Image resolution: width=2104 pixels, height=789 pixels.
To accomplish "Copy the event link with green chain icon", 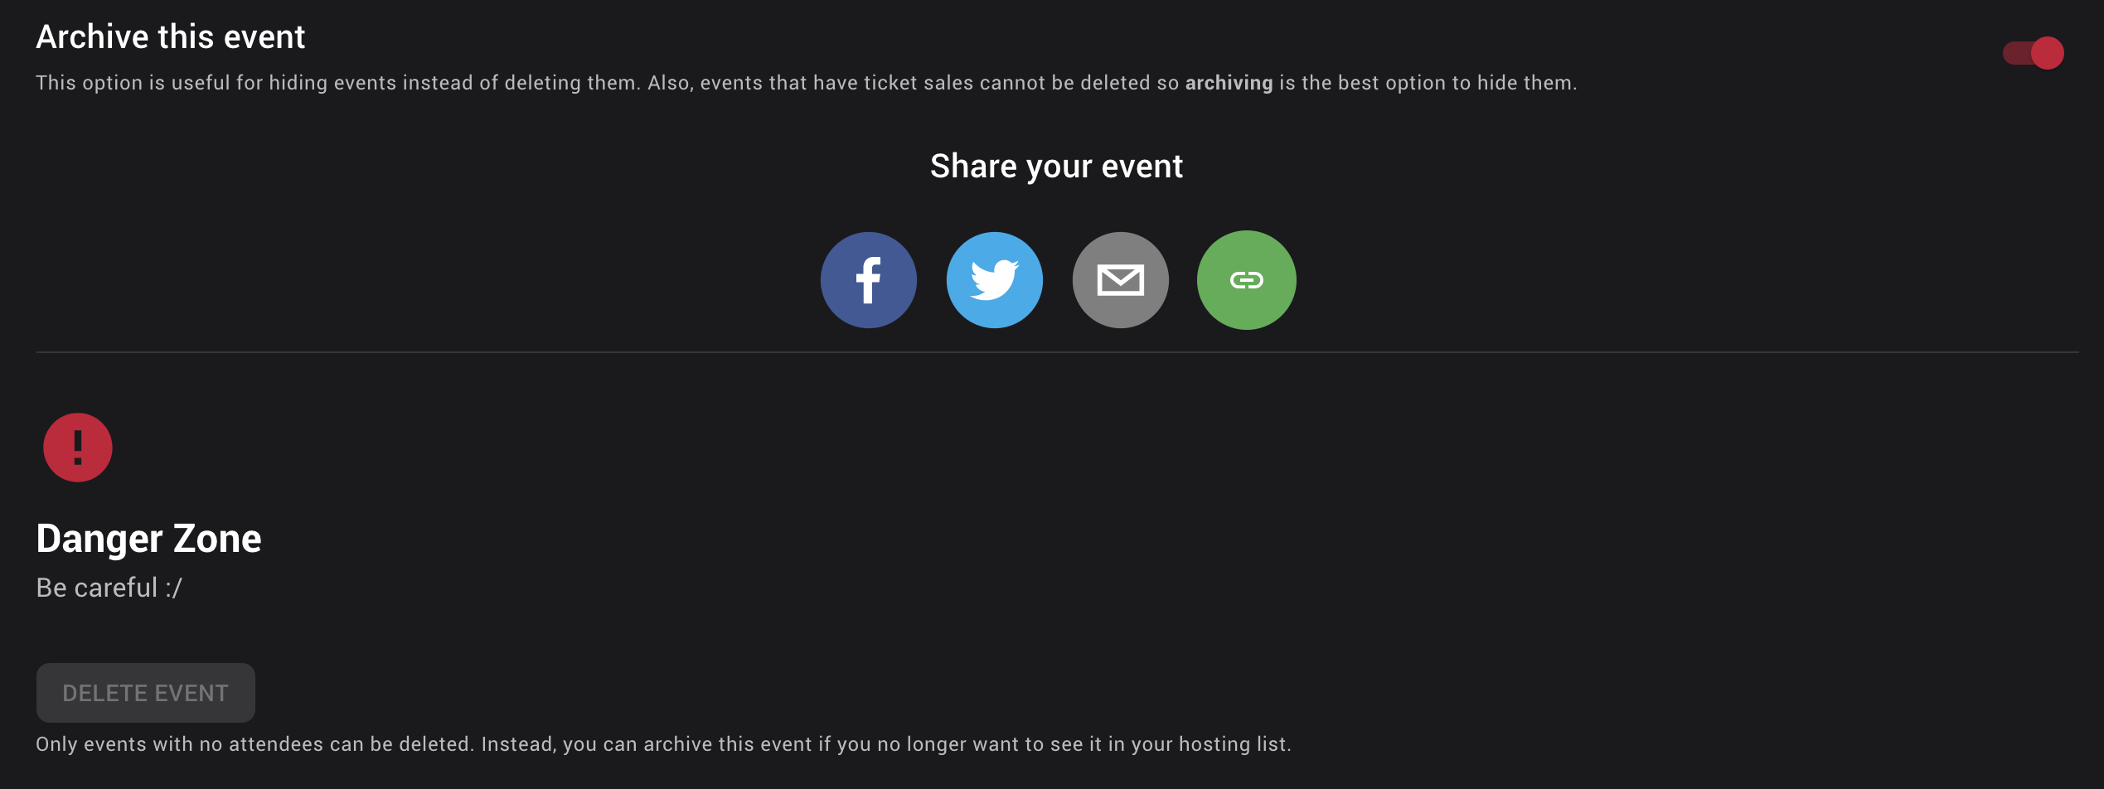I will pyautogui.click(x=1246, y=280).
